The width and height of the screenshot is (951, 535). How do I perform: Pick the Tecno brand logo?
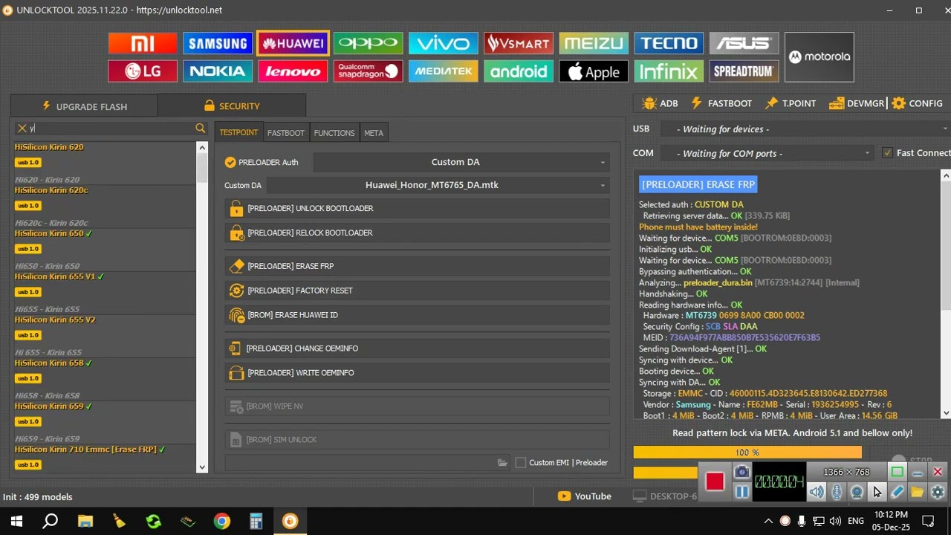669,43
